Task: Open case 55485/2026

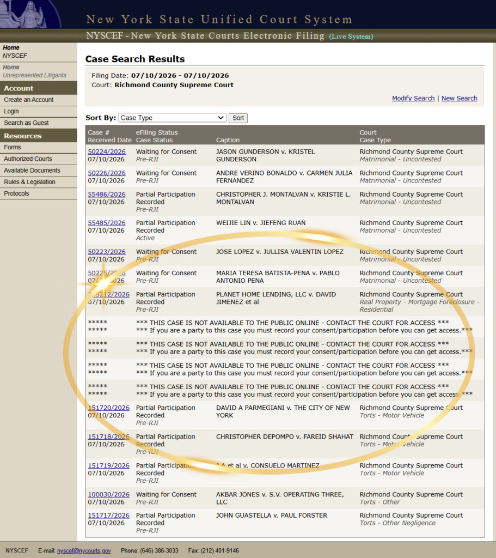Action: [107, 223]
